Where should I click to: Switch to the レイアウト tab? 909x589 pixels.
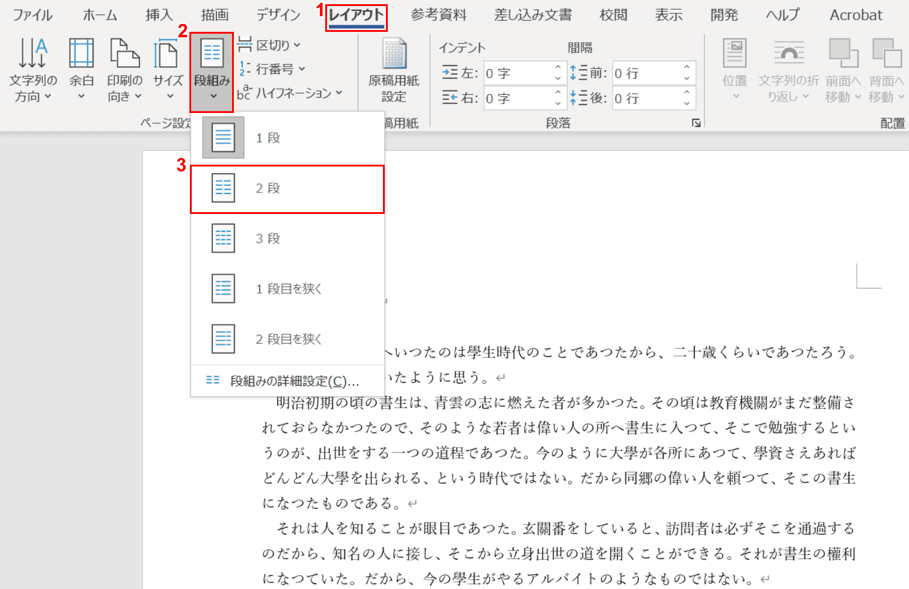(357, 16)
